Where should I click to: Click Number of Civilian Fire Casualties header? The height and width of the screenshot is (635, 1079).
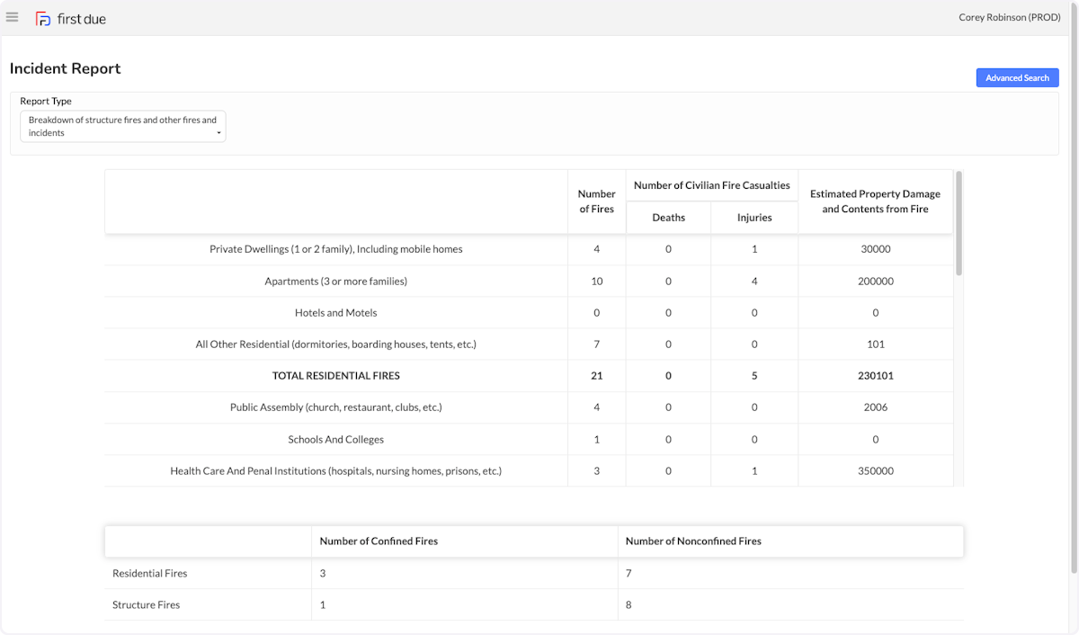click(x=711, y=185)
